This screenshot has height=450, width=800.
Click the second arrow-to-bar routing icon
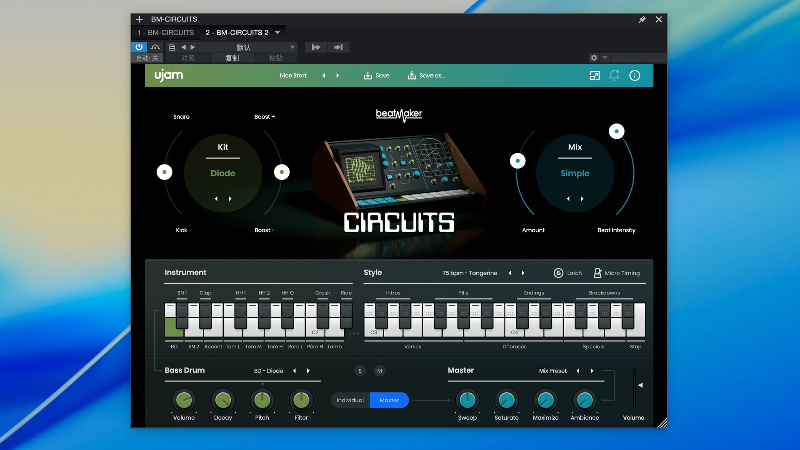pos(338,47)
